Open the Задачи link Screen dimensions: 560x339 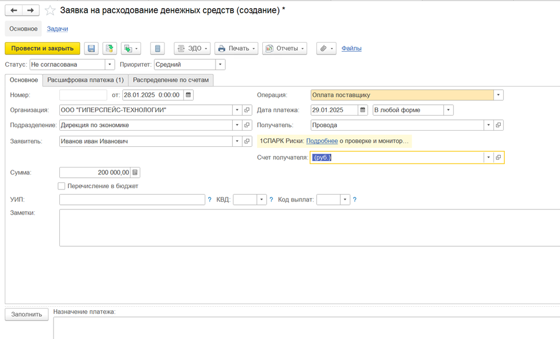click(57, 29)
